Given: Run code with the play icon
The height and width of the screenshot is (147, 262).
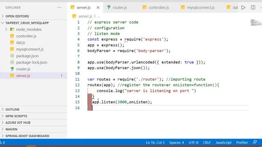Looking at the screenshot, I should [243, 7].
